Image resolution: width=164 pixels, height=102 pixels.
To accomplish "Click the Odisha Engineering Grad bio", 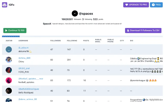I will tap(146, 60).
